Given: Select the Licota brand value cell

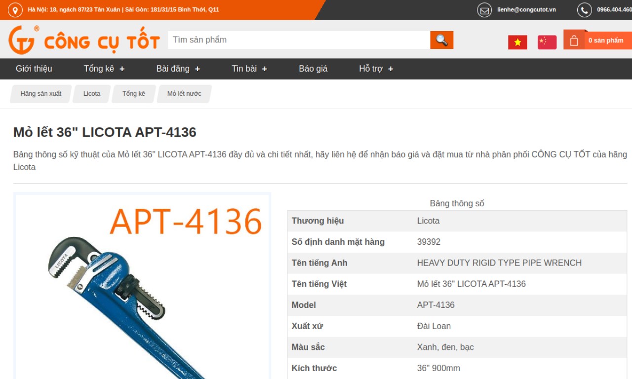Looking at the screenshot, I should (x=521, y=221).
